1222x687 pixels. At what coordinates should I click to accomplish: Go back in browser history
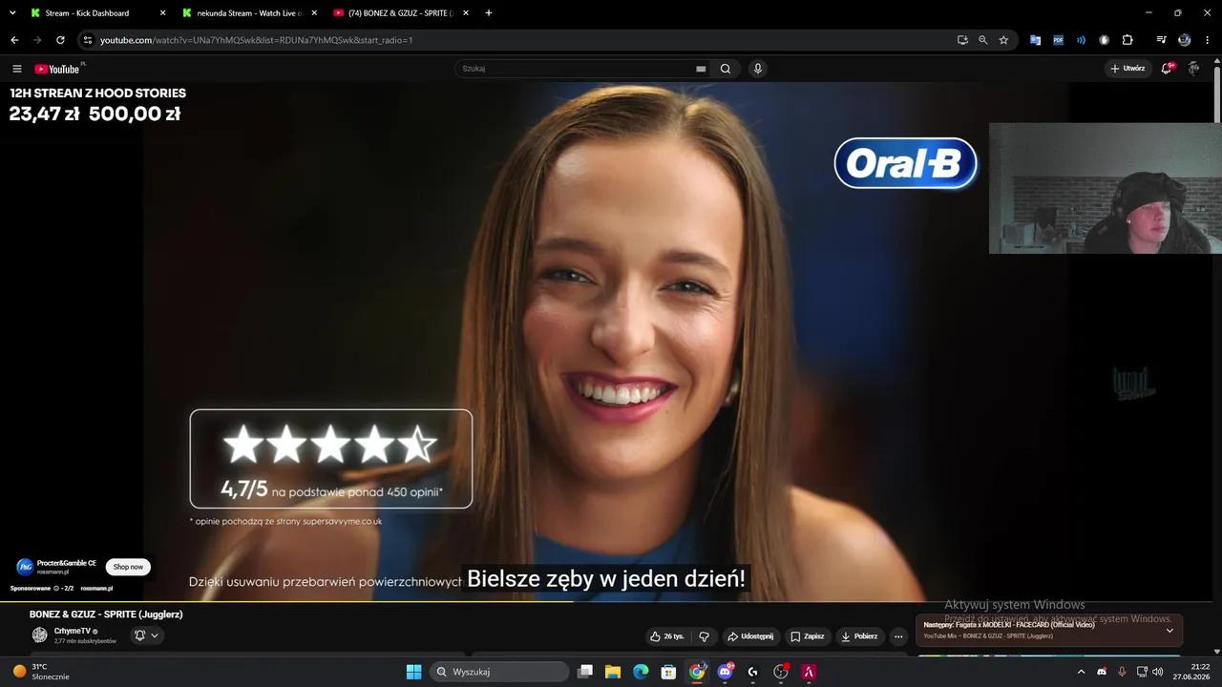point(14,40)
